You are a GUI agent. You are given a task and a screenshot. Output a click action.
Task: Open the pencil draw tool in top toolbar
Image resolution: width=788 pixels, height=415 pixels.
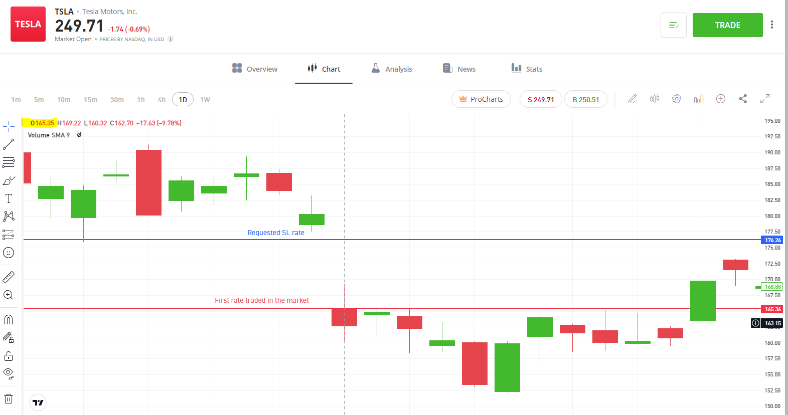[633, 99]
